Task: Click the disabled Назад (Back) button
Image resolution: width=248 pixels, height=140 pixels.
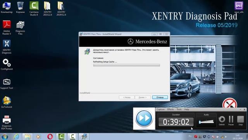Action: (127, 97)
